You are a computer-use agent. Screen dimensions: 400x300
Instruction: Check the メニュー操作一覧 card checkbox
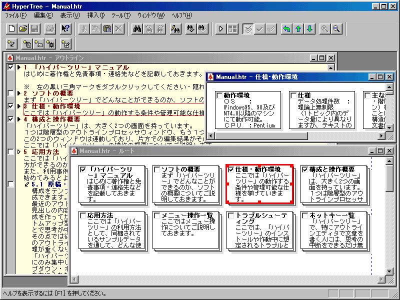[157, 215]
